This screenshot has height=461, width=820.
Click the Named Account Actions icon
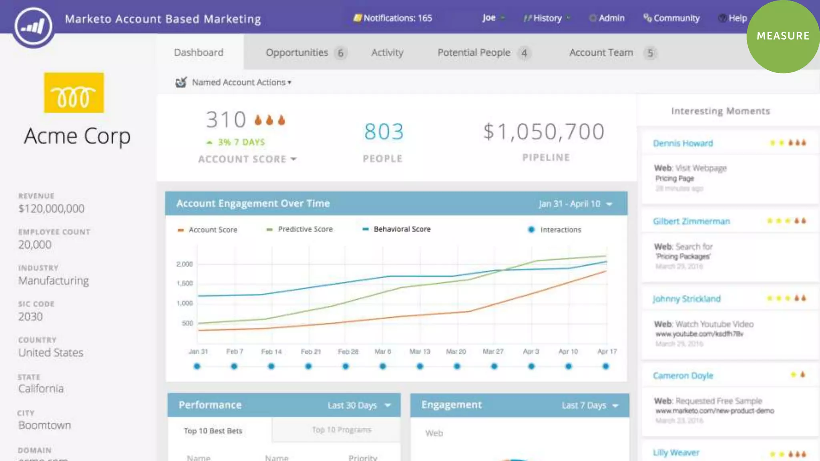point(181,82)
